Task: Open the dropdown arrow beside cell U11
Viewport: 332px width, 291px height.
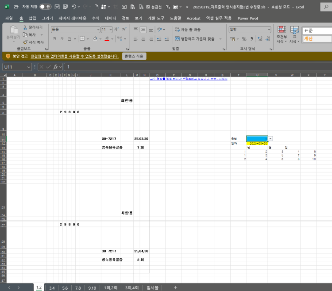Action: click(270, 138)
